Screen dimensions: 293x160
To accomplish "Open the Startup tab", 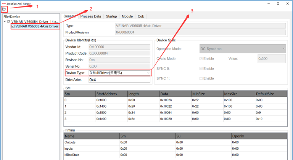I will pyautogui.click(x=111, y=16).
